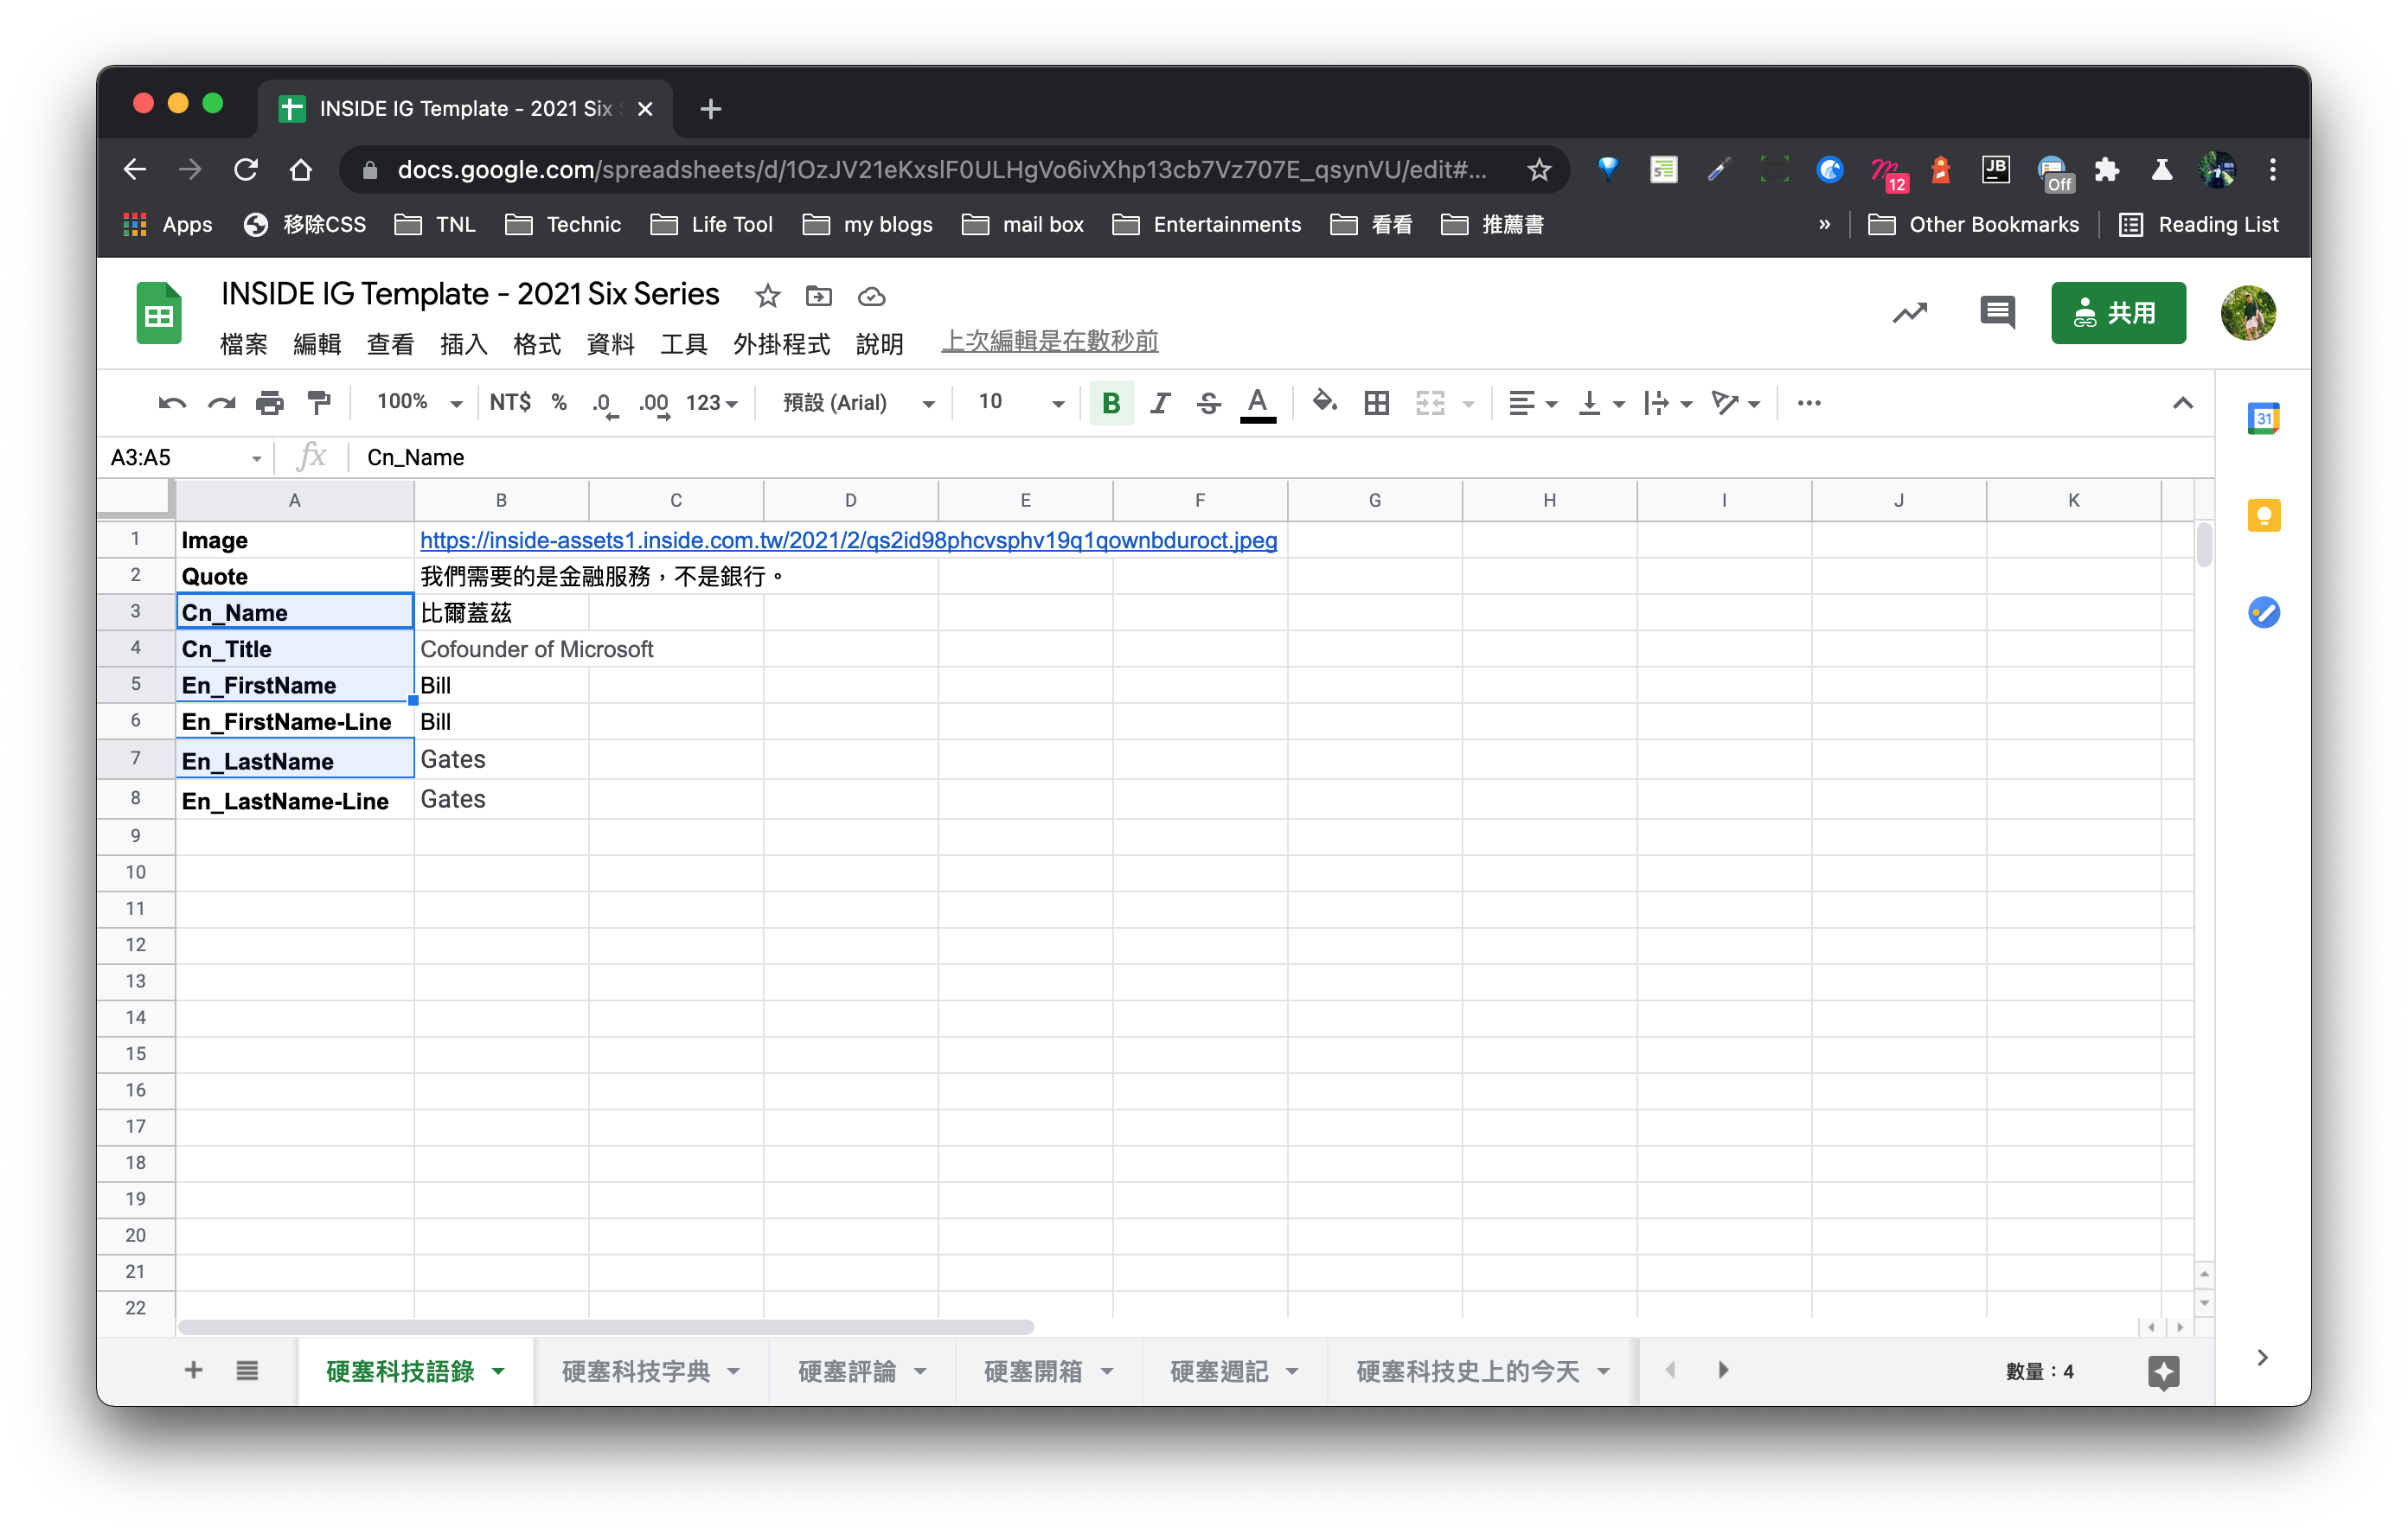Open the activity dashboard icon
Screen dimensions: 2408x1534
1909,313
